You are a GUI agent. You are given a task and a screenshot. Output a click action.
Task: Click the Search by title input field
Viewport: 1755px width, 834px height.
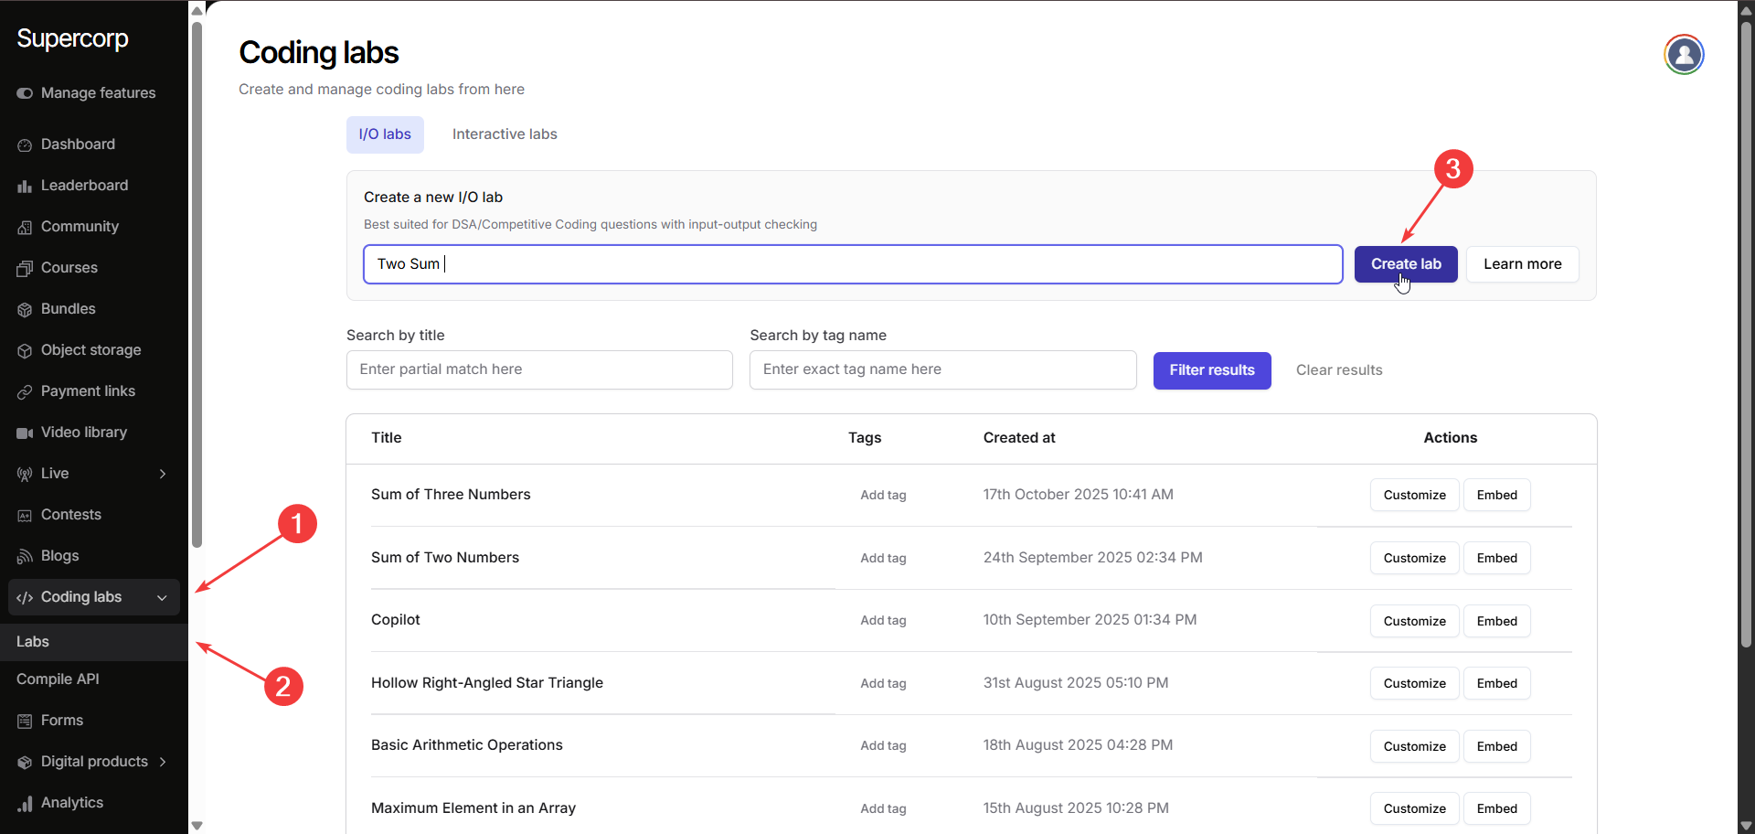[x=539, y=369]
